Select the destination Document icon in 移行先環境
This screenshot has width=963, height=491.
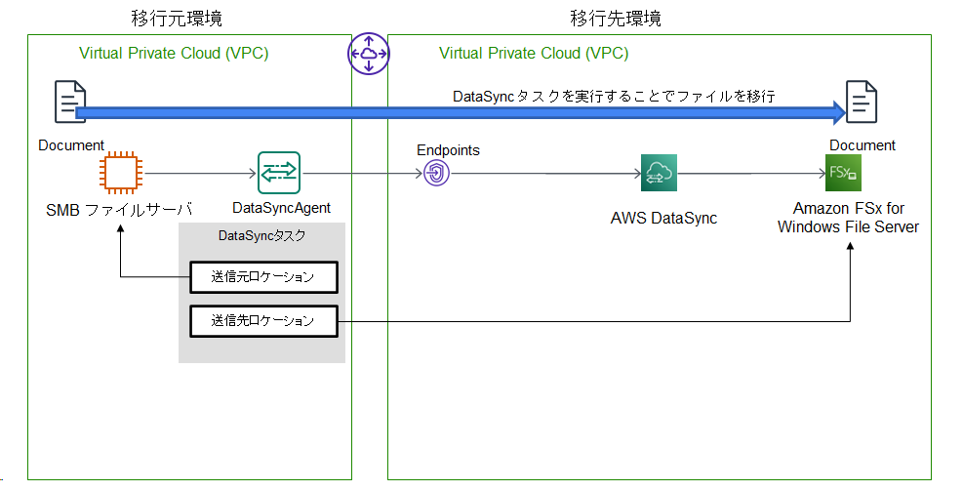[x=862, y=102]
